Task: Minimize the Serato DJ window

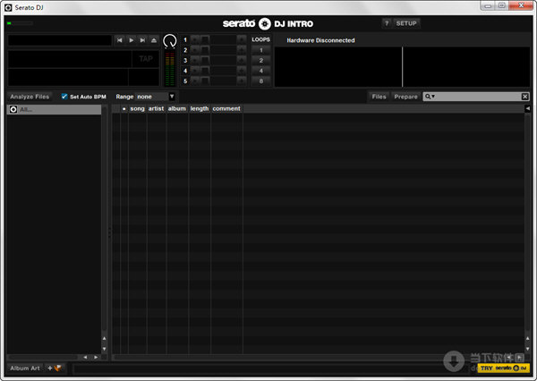Action: coord(488,6)
